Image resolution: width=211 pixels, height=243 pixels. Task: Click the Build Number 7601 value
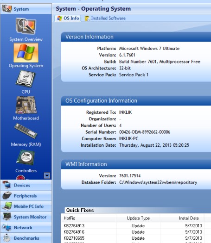click(160, 62)
